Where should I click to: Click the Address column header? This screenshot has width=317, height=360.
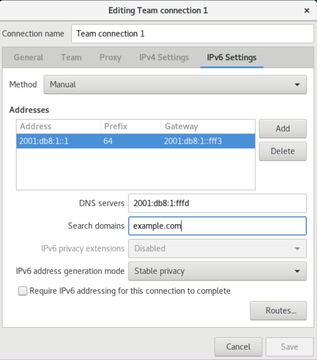pyautogui.click(x=58, y=127)
